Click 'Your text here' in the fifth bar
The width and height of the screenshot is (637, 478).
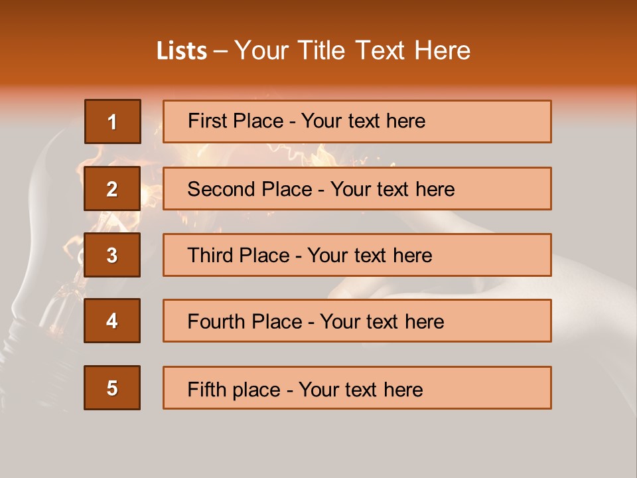pos(361,390)
